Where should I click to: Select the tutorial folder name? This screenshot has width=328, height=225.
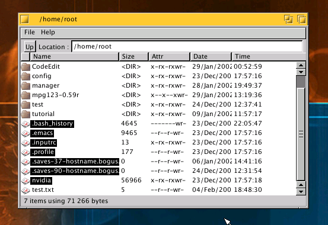coord(43,114)
